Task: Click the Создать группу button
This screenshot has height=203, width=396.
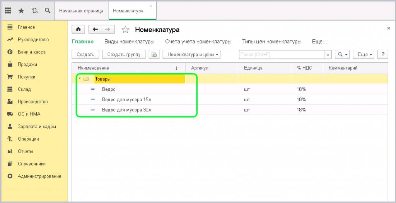Action: (x=124, y=54)
